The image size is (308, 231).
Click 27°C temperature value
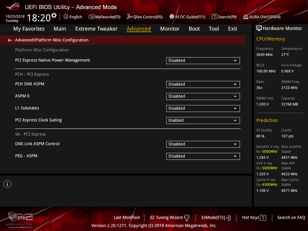285,55
